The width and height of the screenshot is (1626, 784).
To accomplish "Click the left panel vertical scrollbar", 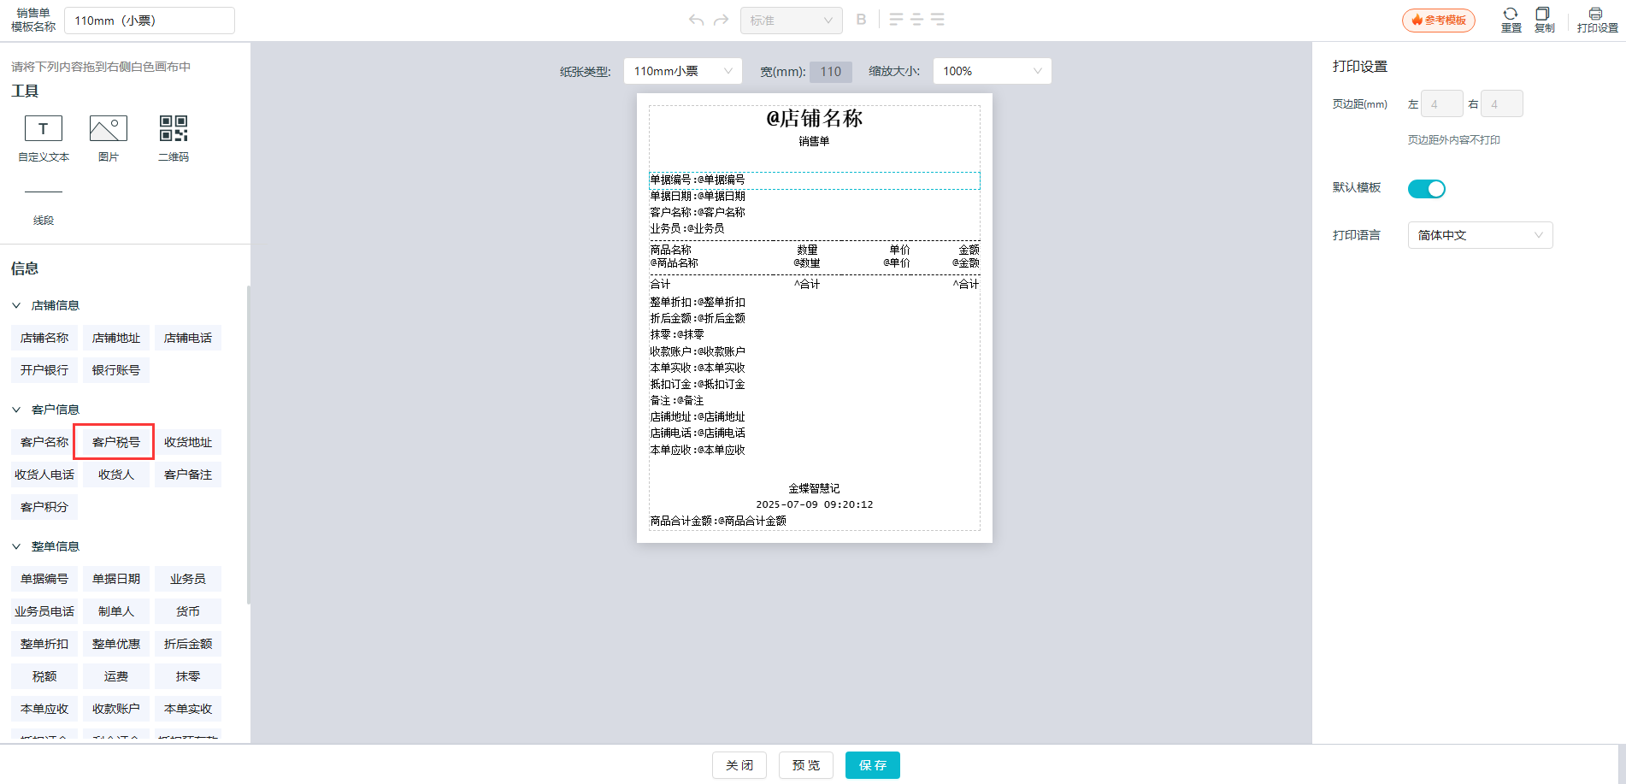I will pos(248,445).
